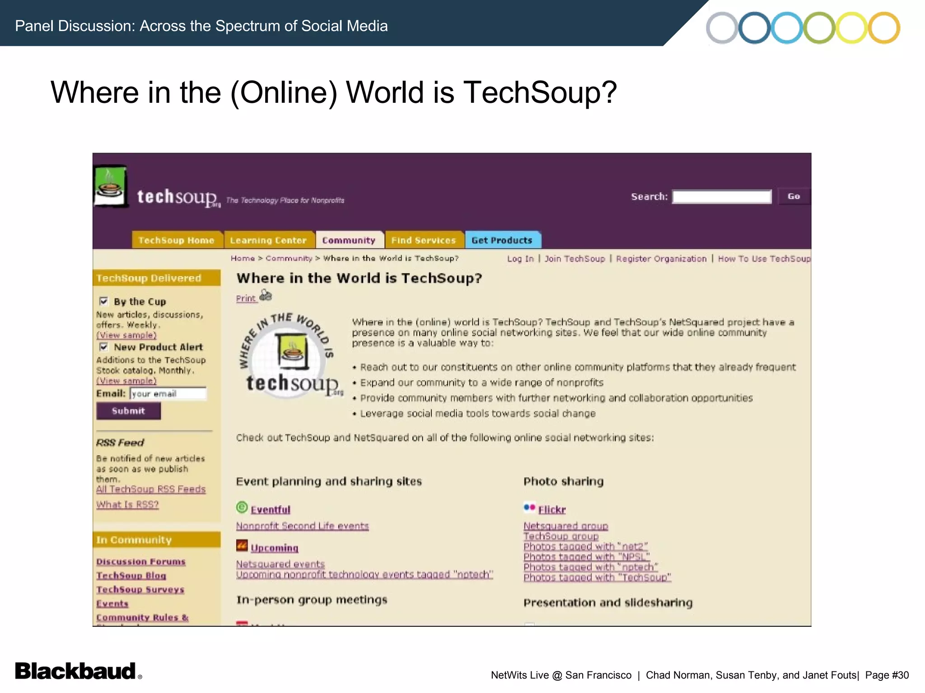This screenshot has width=925, height=693.
Task: Open TechSoup Surveys link
Action: click(140, 590)
